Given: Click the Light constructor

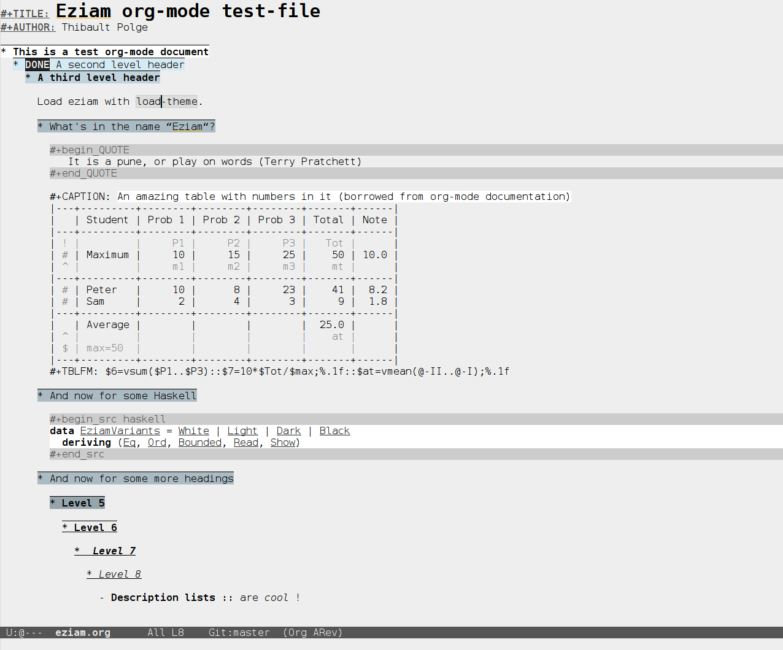Looking at the screenshot, I should pyautogui.click(x=243, y=431).
